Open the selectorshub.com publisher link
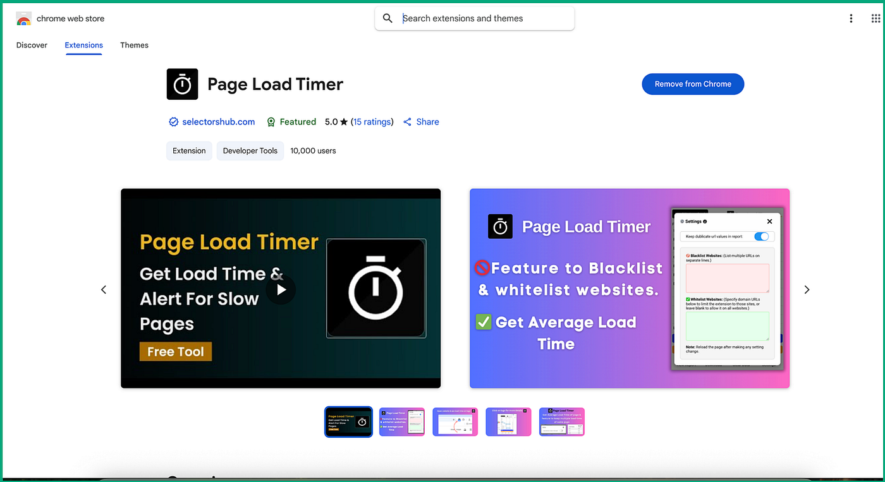 pyautogui.click(x=219, y=122)
